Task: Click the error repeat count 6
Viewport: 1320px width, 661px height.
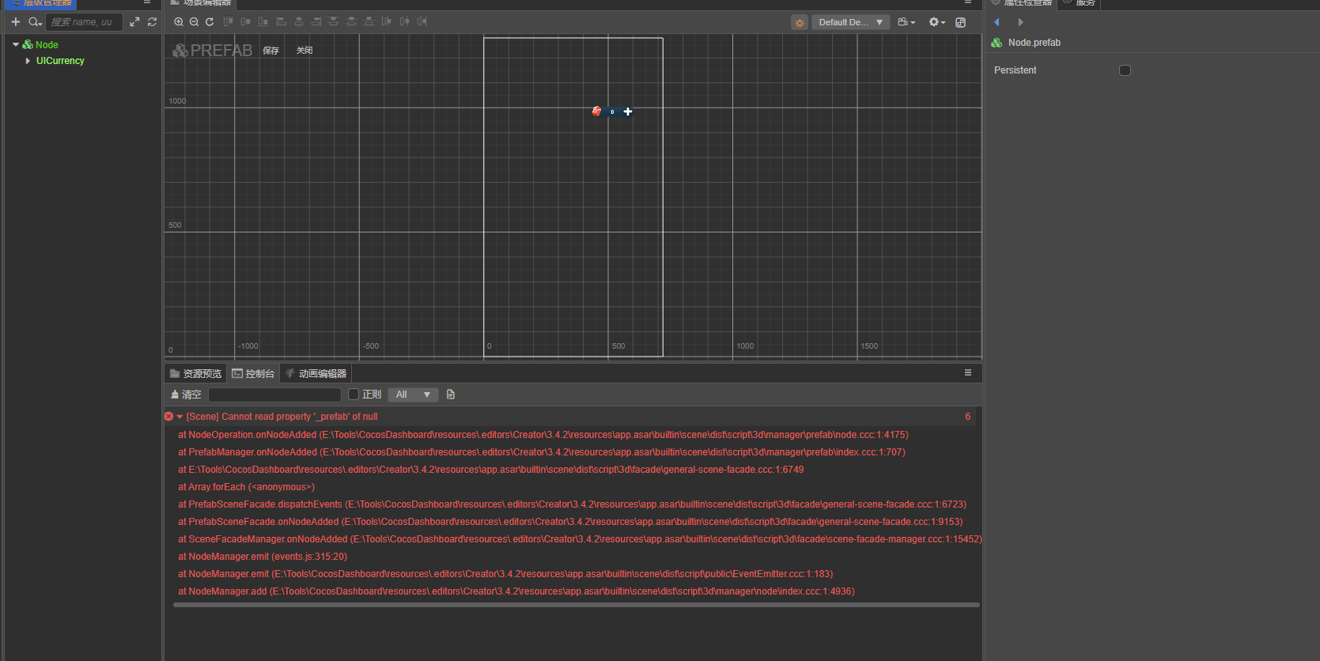Action: [x=967, y=417]
